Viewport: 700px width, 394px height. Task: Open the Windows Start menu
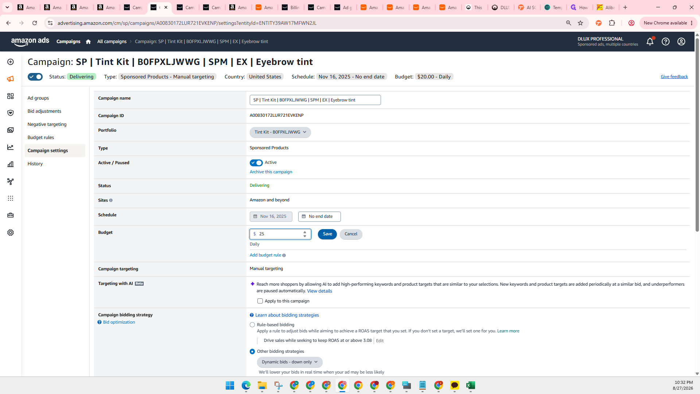click(x=230, y=385)
